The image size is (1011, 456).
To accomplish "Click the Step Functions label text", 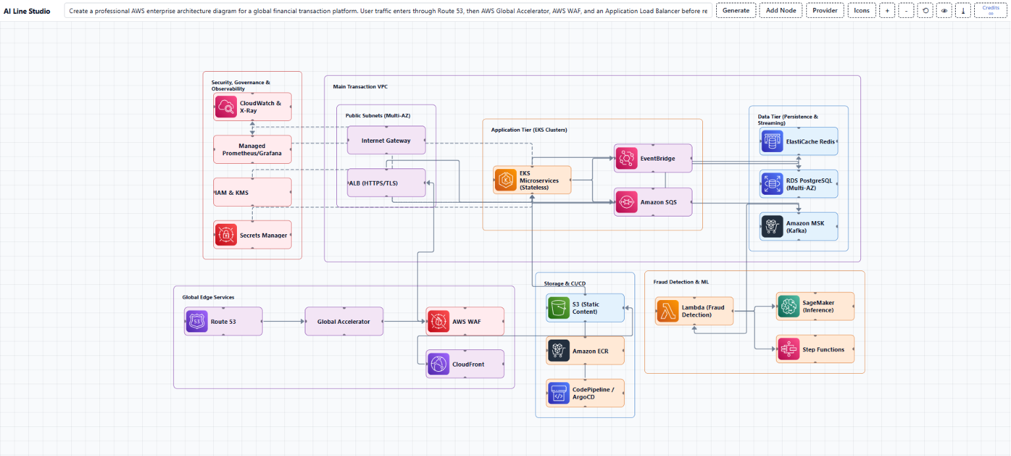I will tap(823, 349).
